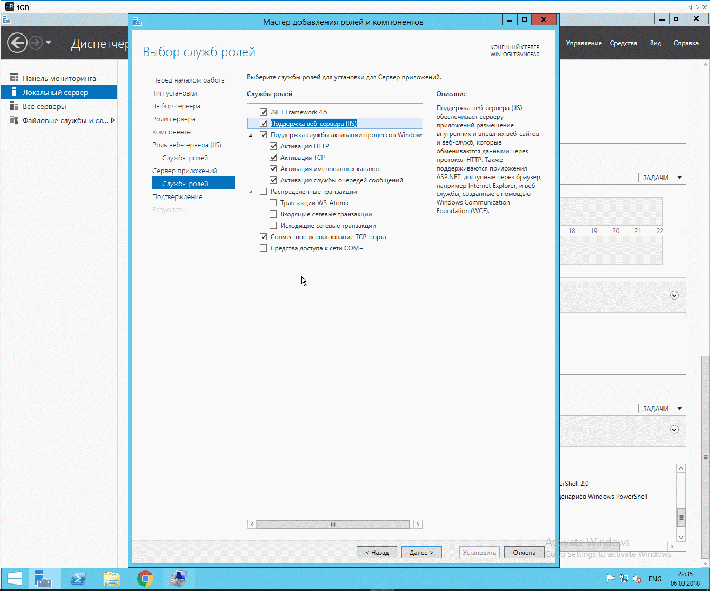This screenshot has height=591, width=710.
Task: Click the forward arrow in Server Manager header
Action: (36, 43)
